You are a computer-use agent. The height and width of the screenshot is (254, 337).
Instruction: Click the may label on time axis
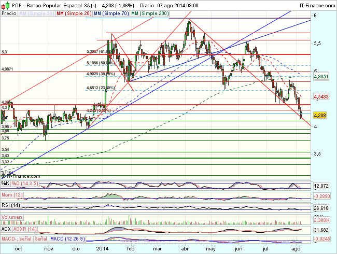pos(211,249)
